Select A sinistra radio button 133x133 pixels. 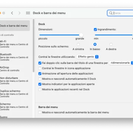coord(78,44)
